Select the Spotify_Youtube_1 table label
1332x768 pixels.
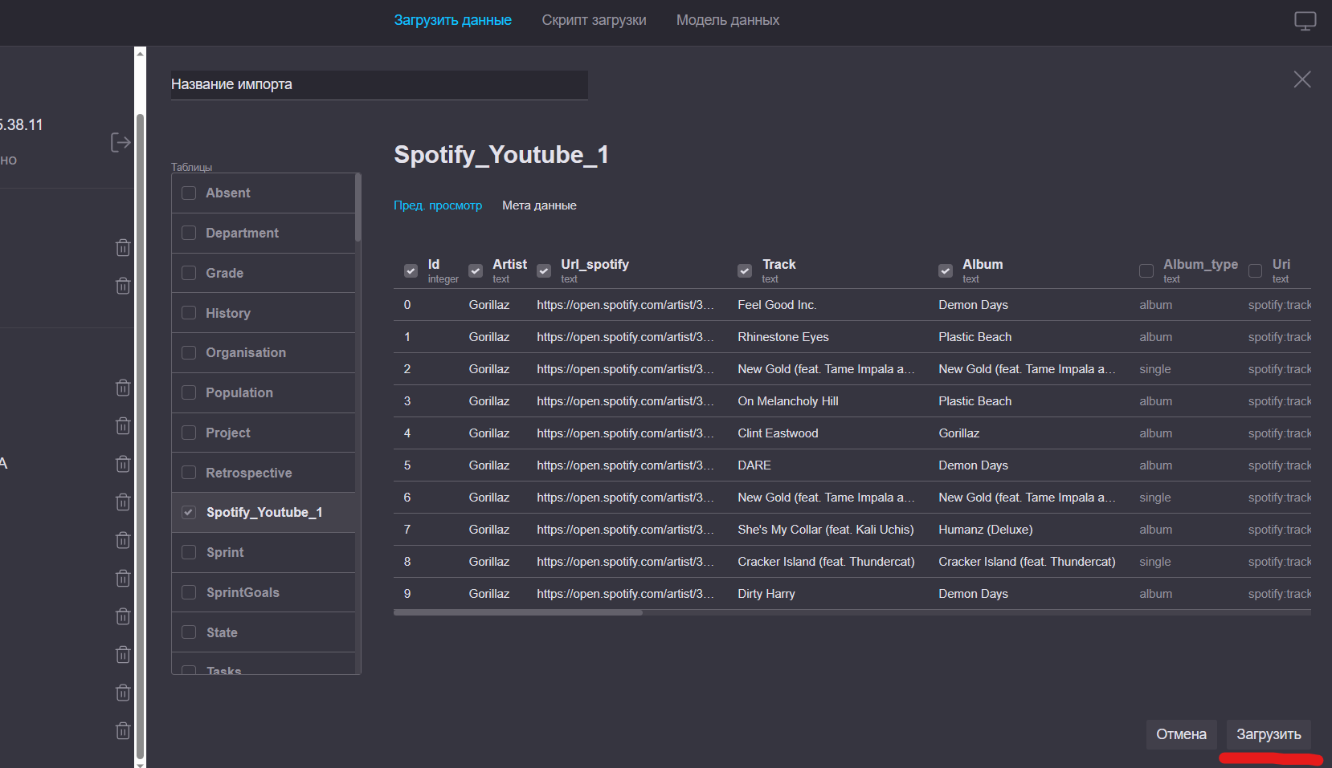point(264,512)
